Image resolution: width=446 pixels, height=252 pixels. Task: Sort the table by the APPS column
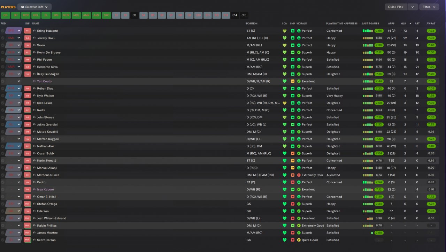click(x=391, y=24)
